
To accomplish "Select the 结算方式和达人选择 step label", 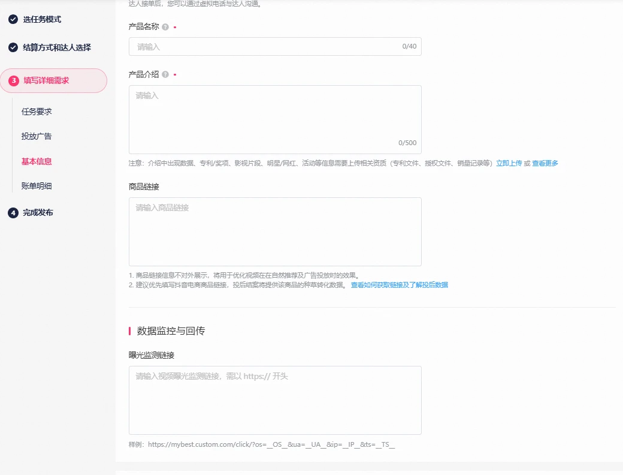I will point(57,47).
